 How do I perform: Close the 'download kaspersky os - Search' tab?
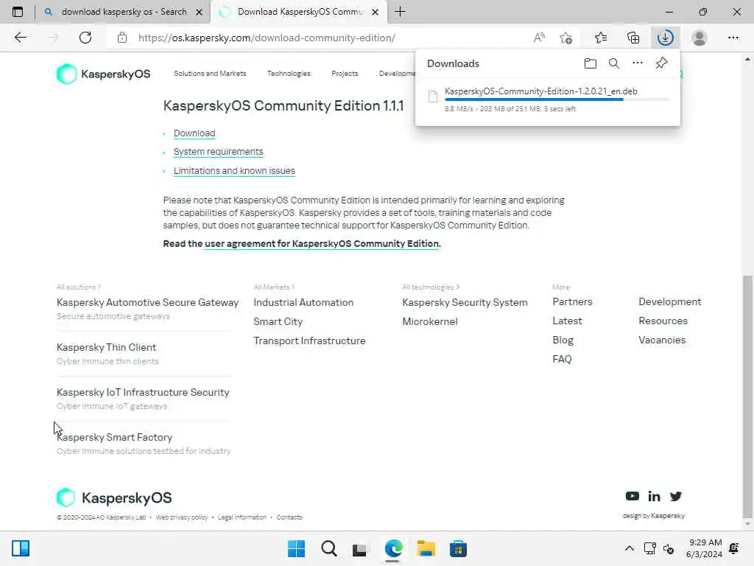(x=199, y=12)
